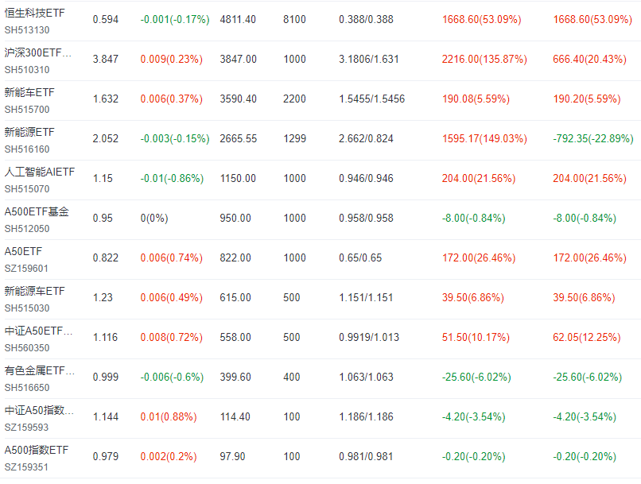Open the 中证A50ETF fund name

[38, 331]
